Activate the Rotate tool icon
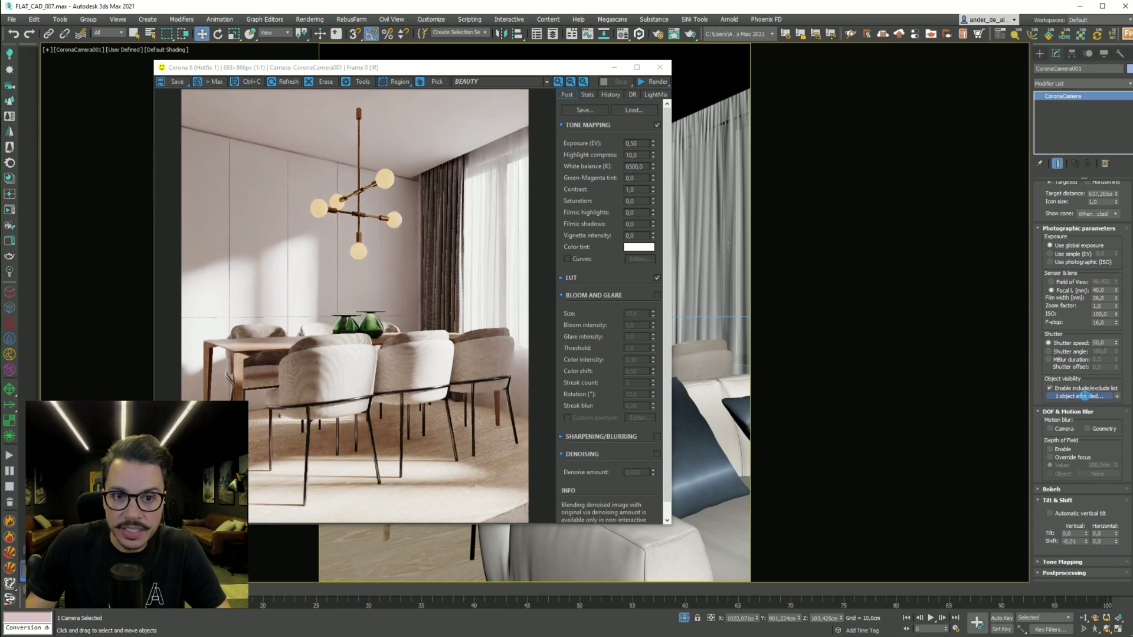Image resolution: width=1133 pixels, height=637 pixels. [218, 34]
